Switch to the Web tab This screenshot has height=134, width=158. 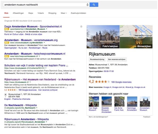(x=6, y=13)
